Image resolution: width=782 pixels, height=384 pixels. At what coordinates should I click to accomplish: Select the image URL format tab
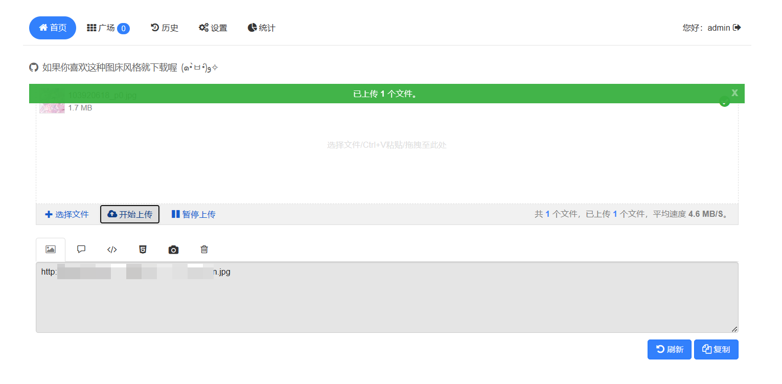(50, 250)
